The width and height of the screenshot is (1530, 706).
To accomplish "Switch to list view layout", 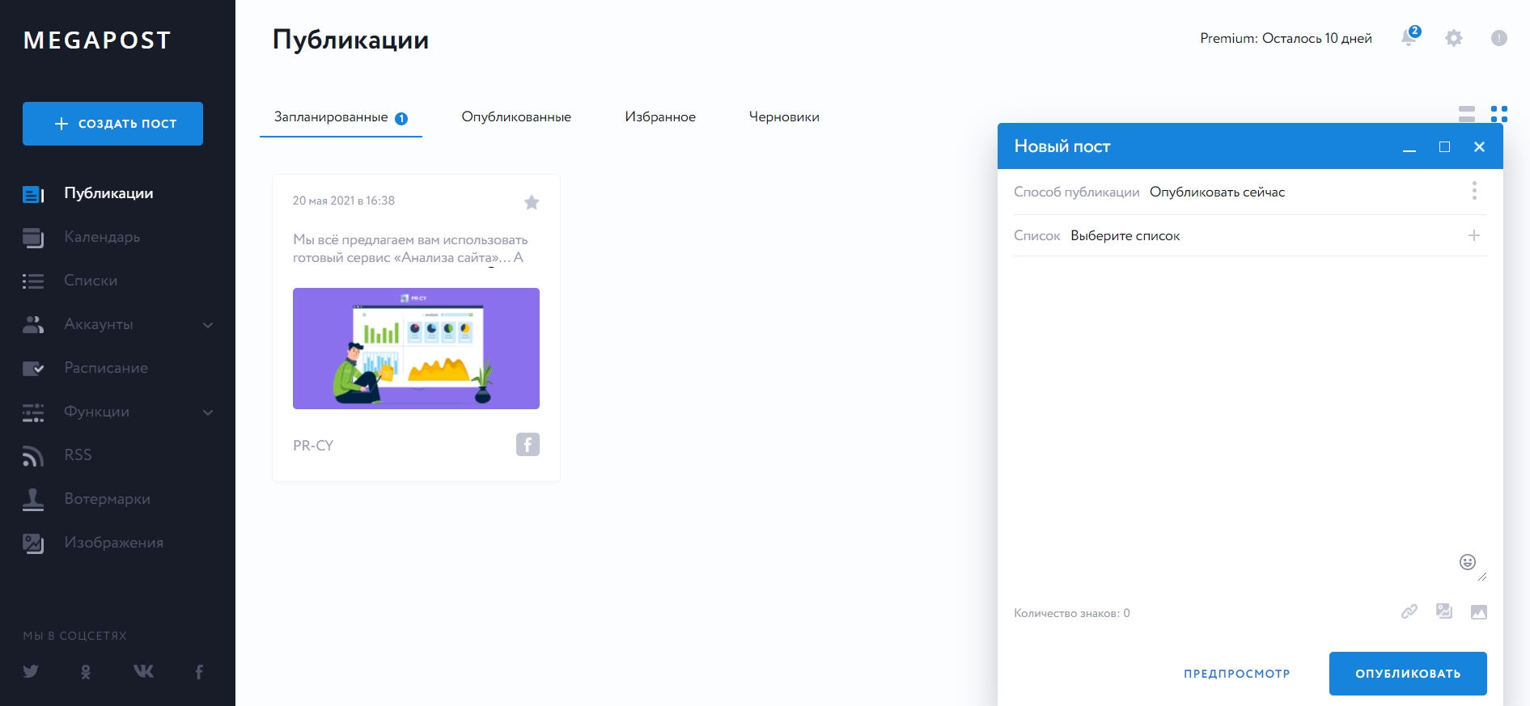I will tap(1467, 114).
